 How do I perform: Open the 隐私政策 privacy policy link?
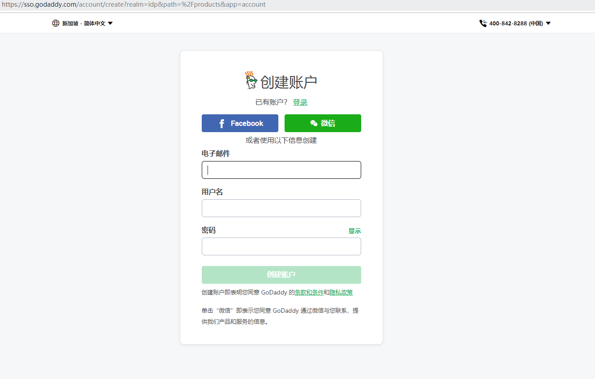point(341,293)
